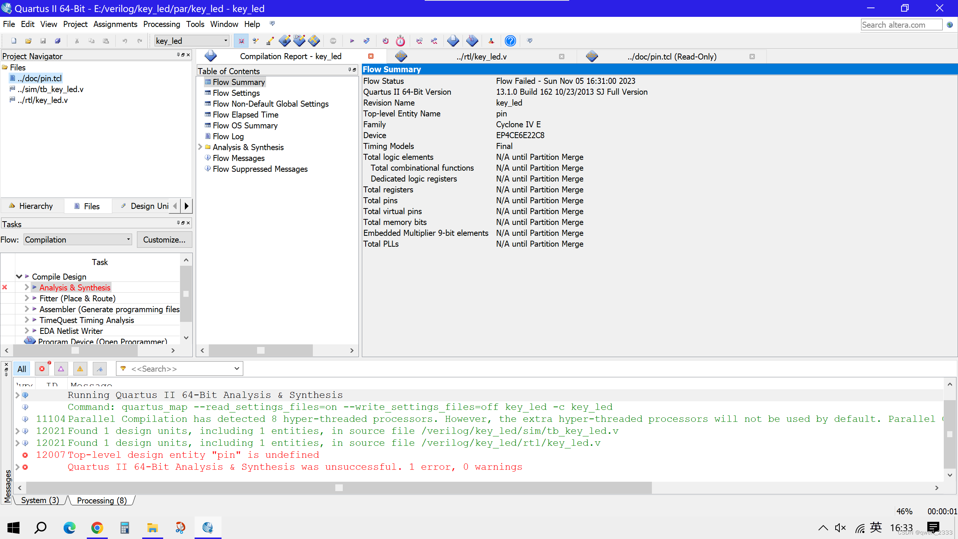The image size is (958, 539).
Task: Open the Processing menu
Action: point(161,24)
